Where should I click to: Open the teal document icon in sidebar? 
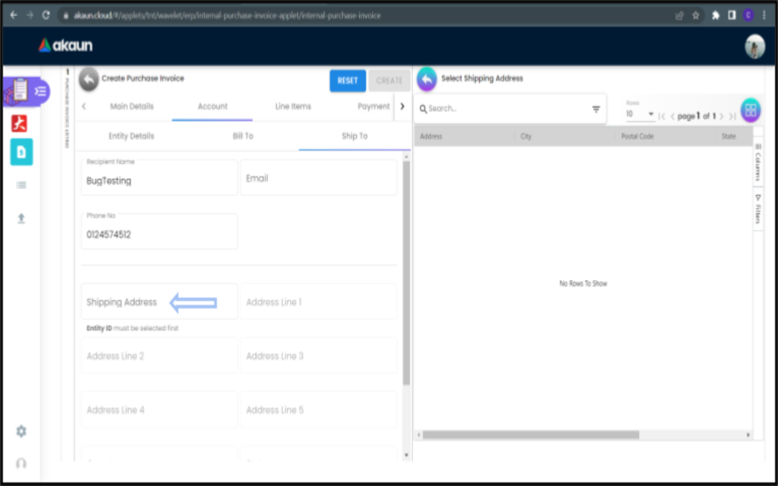point(22,152)
